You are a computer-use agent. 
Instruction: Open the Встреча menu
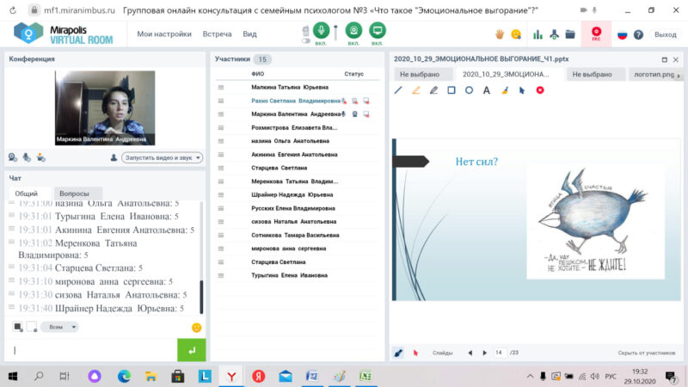(217, 34)
